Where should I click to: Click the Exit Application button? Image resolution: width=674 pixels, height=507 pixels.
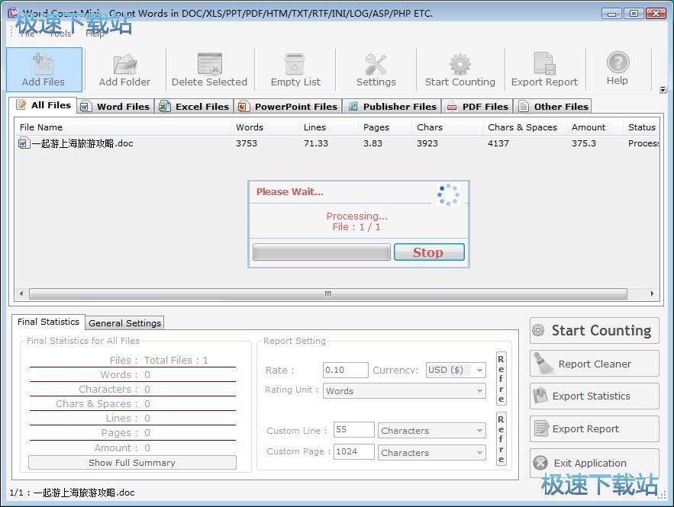tap(594, 463)
